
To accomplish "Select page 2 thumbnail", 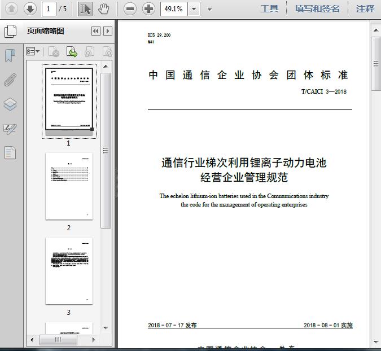I will [69, 186].
